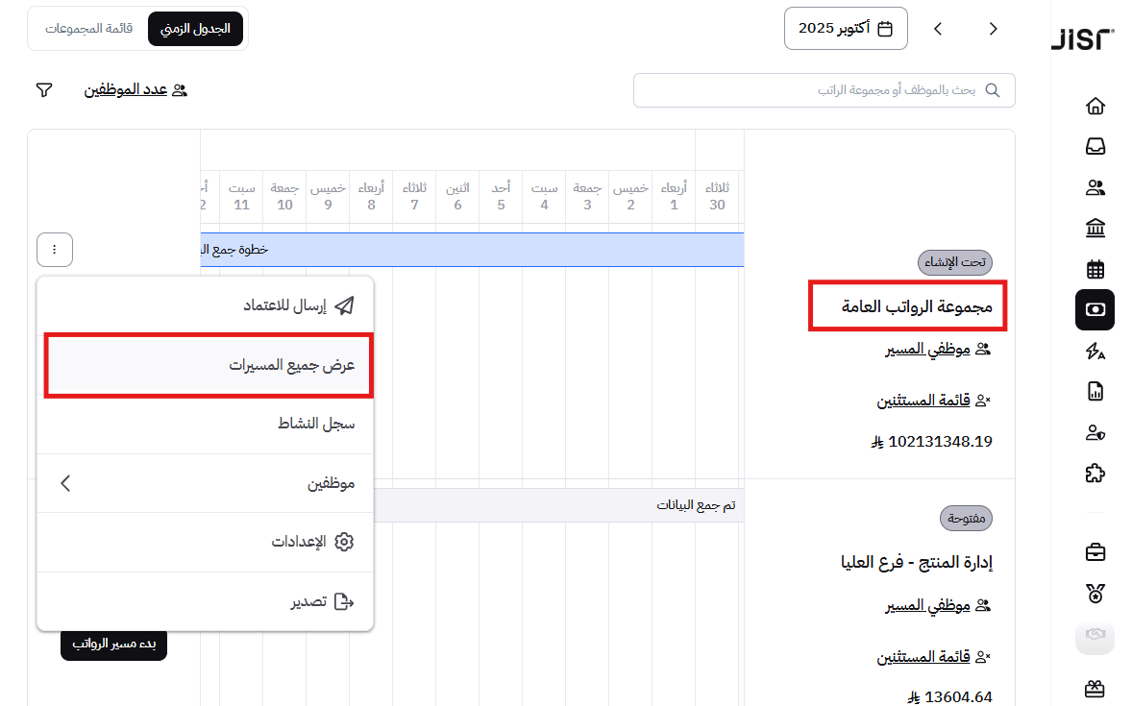Open the أكتوبر 2025 month picker
Viewport: 1132px width, 706px height.
[845, 29]
